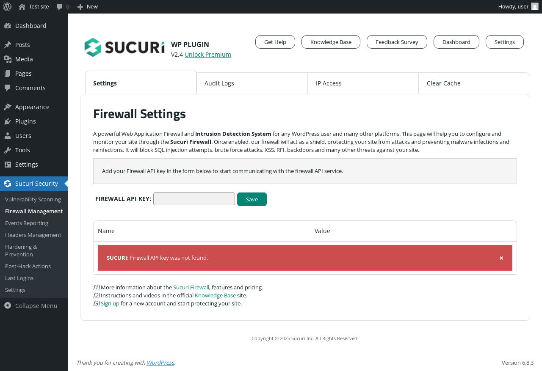
Task: Open the WordPress logo menu
Action: point(7,7)
